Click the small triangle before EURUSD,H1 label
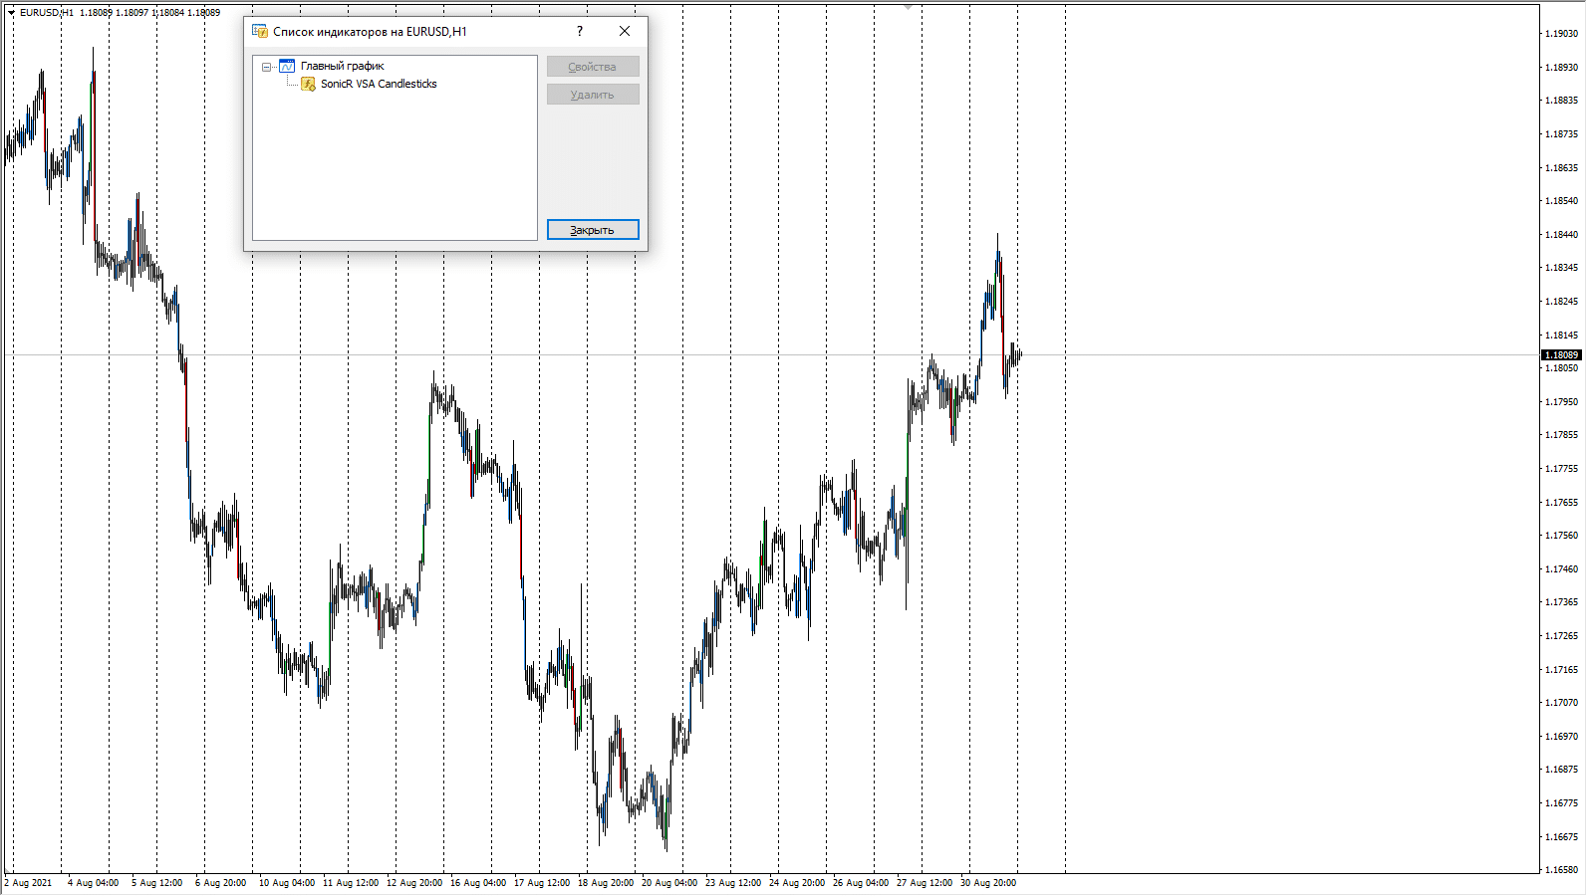1587x896 pixels. (x=11, y=13)
